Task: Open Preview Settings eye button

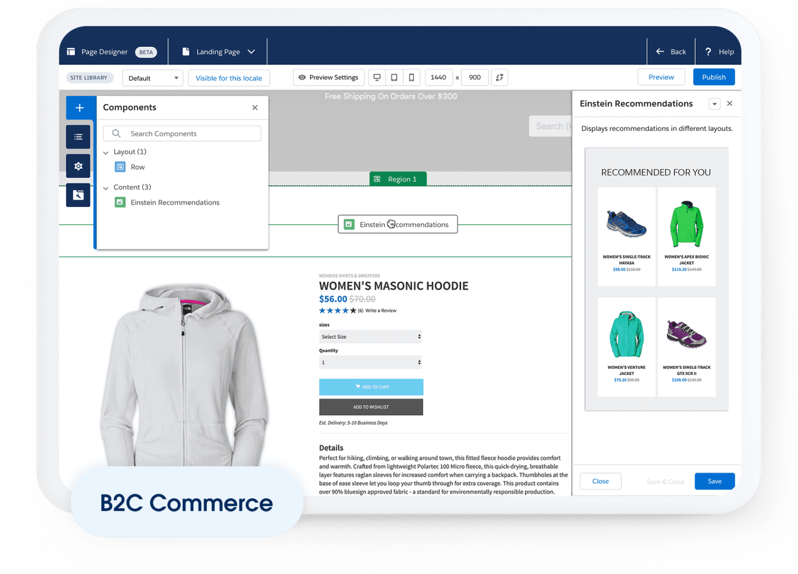Action: (329, 77)
